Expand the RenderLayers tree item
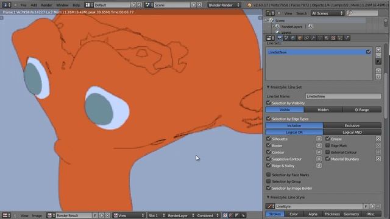This screenshot has width=390, height=219. (x=273, y=26)
